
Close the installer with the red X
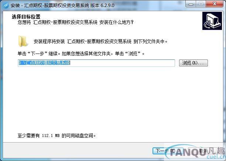(215, 4)
